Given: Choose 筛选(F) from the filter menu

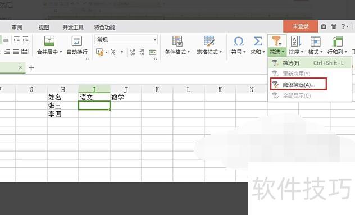Looking at the screenshot, I should click(x=310, y=63).
